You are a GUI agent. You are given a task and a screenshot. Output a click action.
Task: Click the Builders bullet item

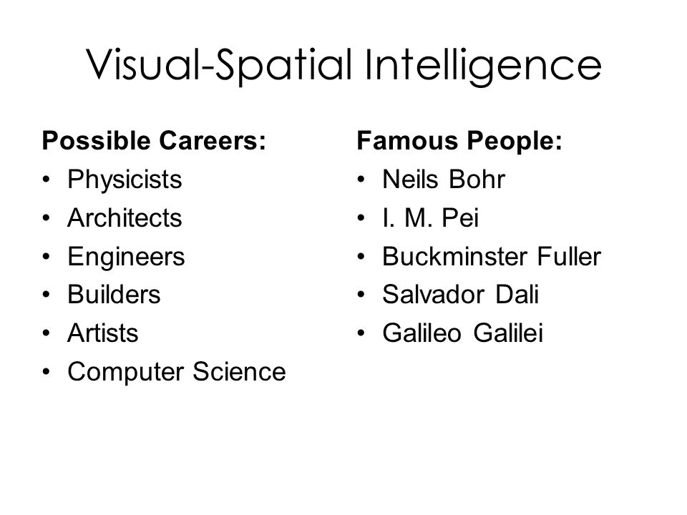114,294
